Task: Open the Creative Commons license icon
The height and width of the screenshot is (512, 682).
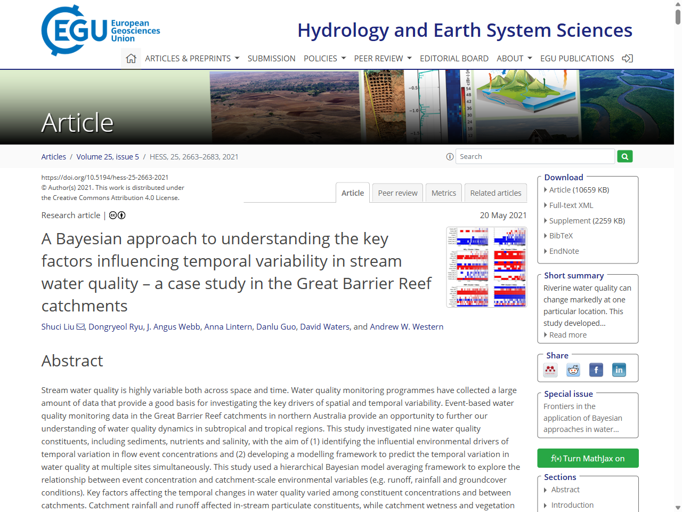Action: pos(112,215)
